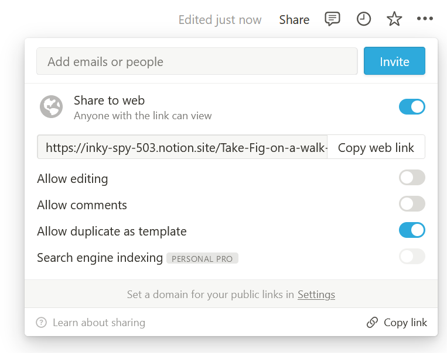
Task: Click the question mark help icon
Action: (x=41, y=323)
